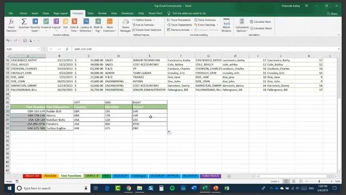Click Trace Precedents
Image resolution: width=346 pixels, height=195 pixels.
click(x=179, y=20)
